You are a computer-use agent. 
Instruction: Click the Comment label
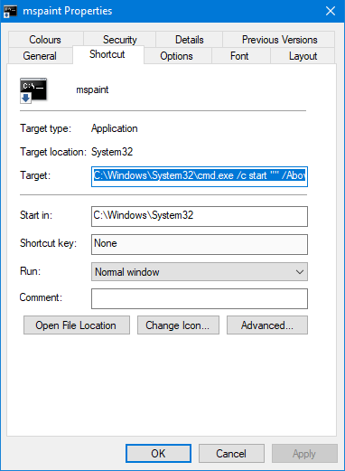tap(41, 297)
